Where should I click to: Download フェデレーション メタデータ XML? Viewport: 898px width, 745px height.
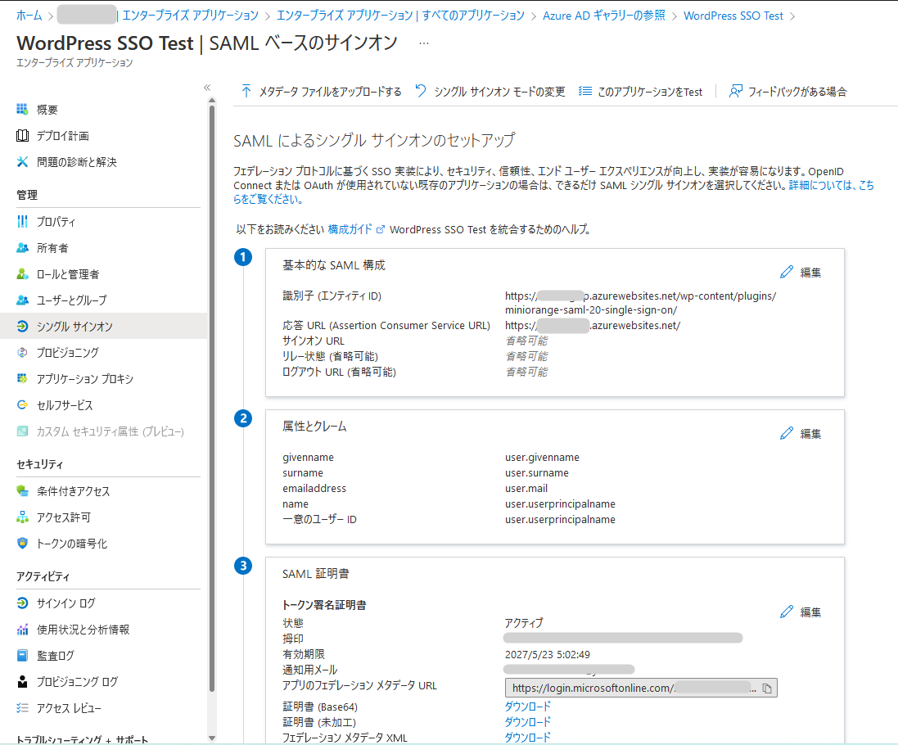(527, 738)
